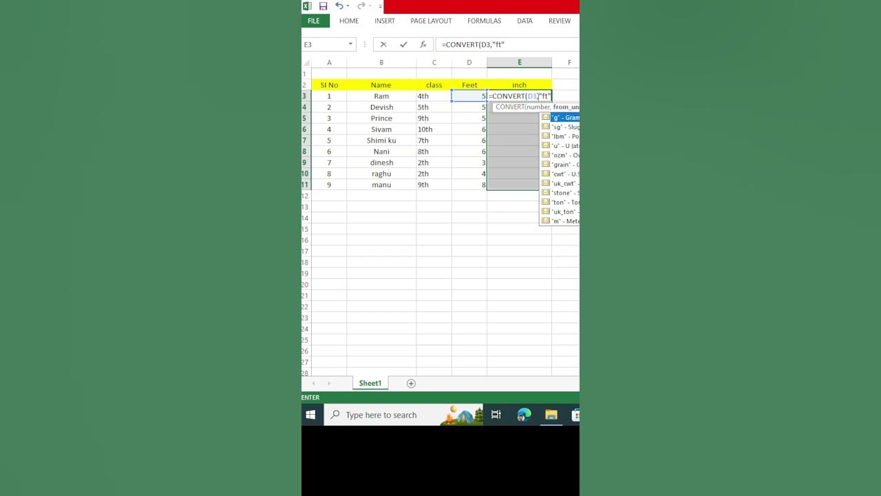Select the "uk_ton" autocomplete option
This screenshot has width=881, height=496.
tap(560, 211)
